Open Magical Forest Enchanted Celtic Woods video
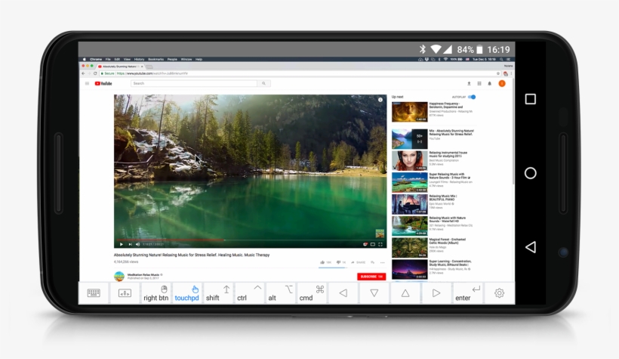This screenshot has height=359, width=619. coord(409,247)
